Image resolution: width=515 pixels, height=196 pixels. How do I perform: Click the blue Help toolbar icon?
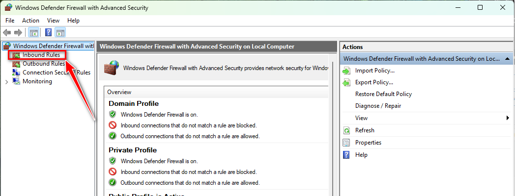(x=49, y=33)
